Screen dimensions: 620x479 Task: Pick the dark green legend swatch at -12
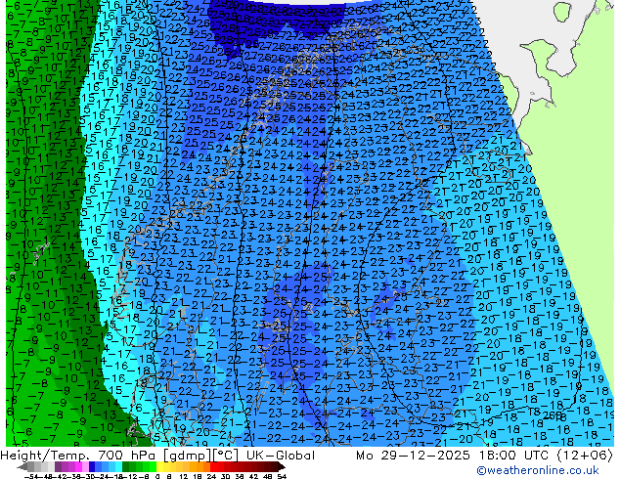coord(126,467)
